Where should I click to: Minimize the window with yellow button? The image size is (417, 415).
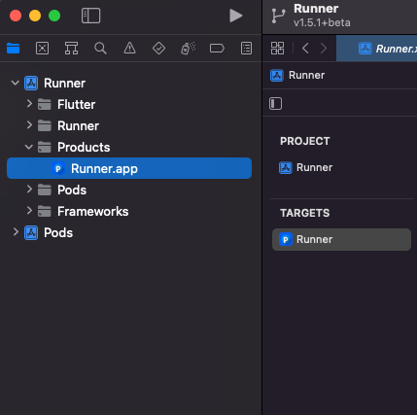[35, 16]
